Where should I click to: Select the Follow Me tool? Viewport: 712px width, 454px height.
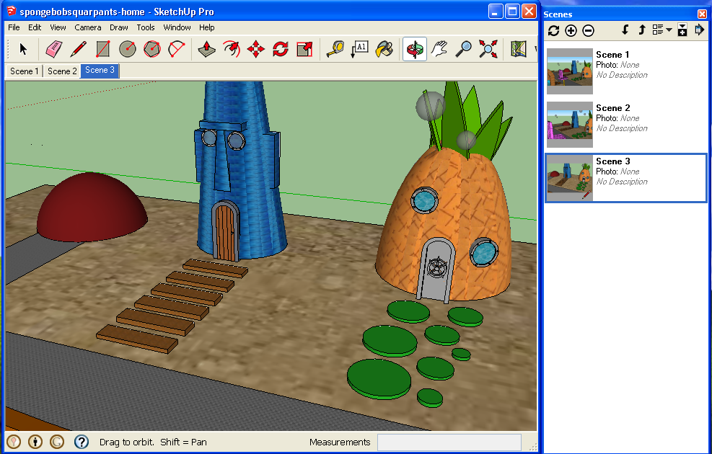click(232, 49)
